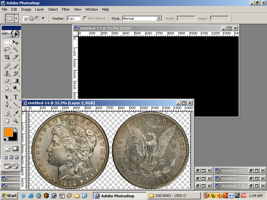
Task: Choose the Clone Stamp tool
Action: point(7,73)
